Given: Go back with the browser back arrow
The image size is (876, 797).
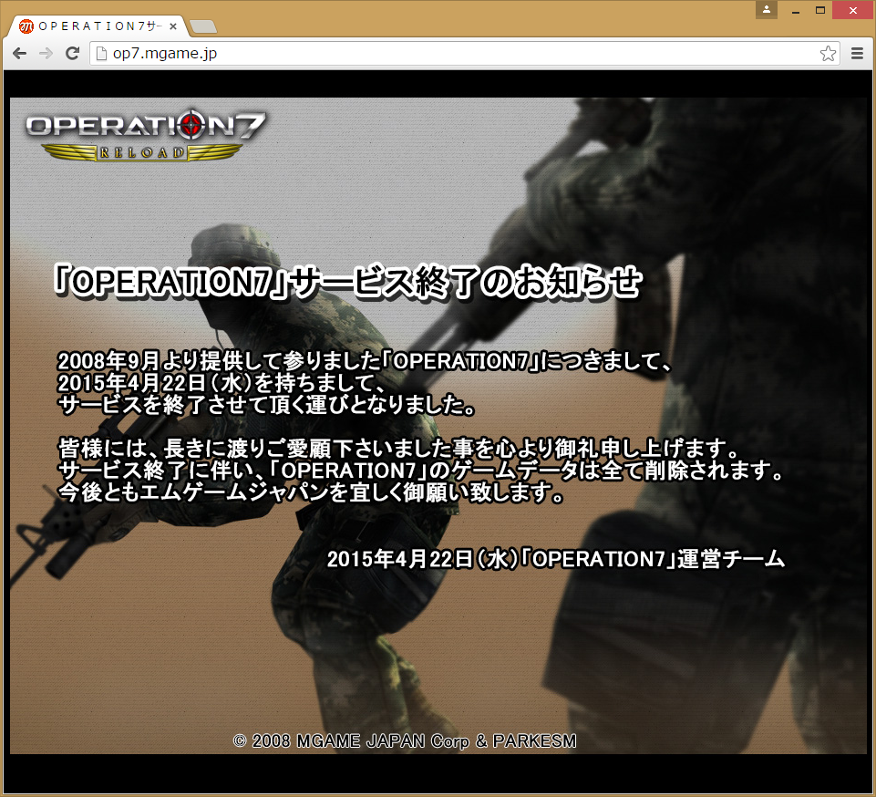Looking at the screenshot, I should tap(19, 54).
